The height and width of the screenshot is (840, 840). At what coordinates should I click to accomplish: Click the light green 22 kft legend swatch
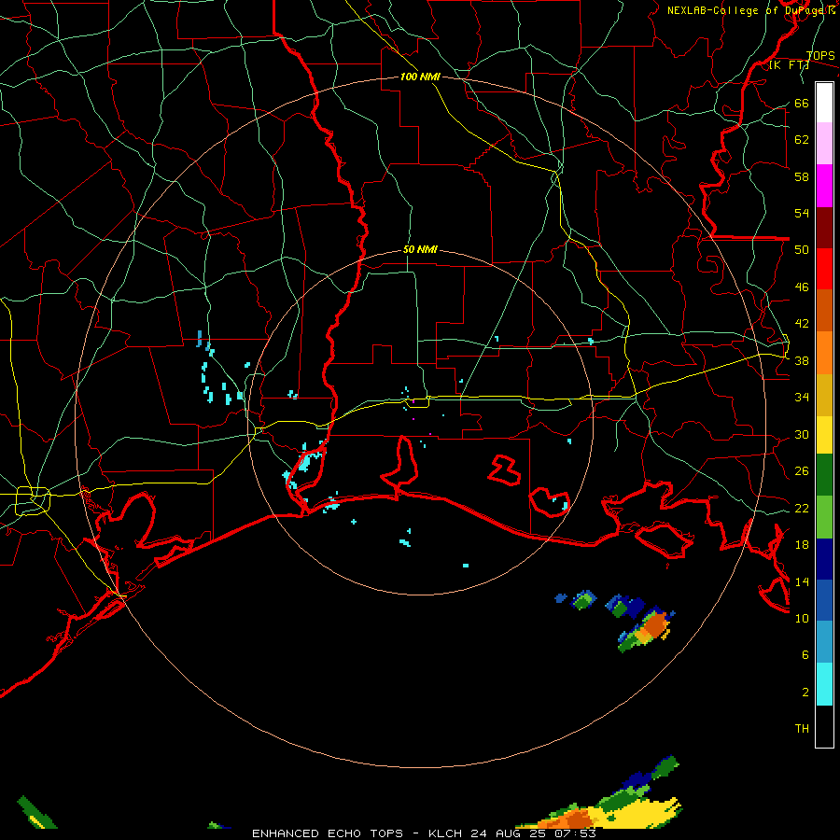point(824,517)
